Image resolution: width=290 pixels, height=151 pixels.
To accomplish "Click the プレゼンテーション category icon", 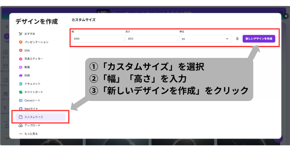I will pyautogui.click(x=20, y=42).
